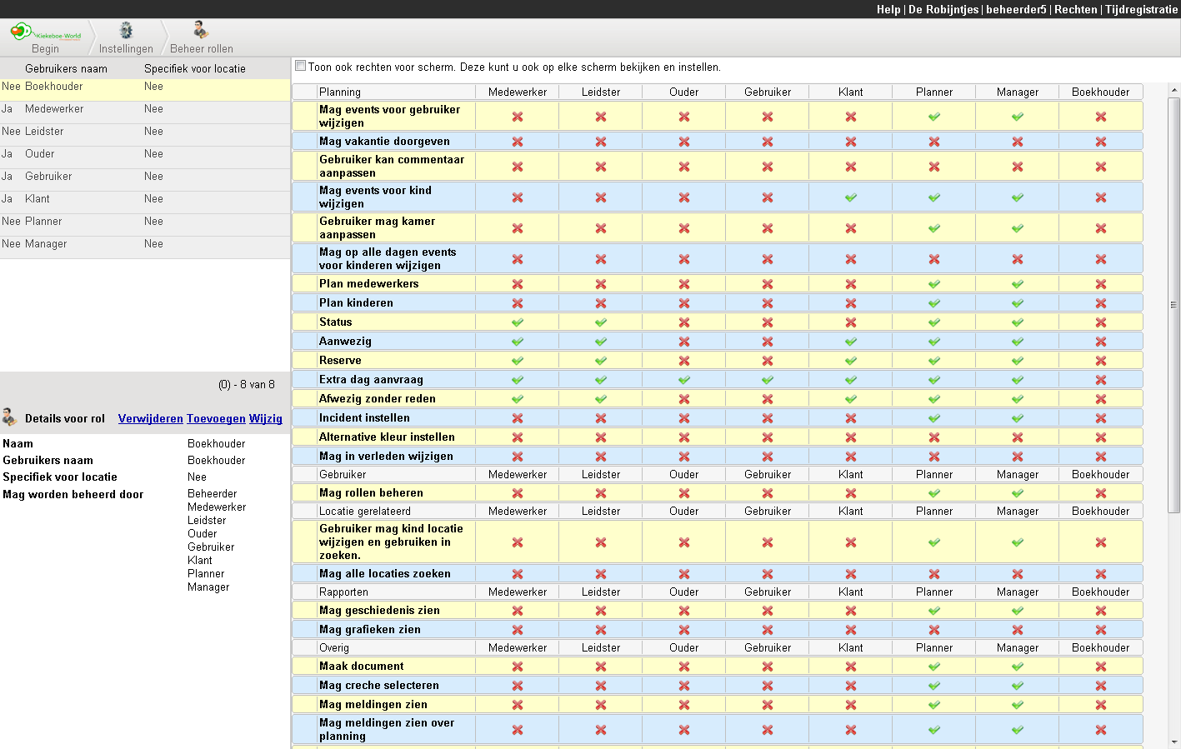Open the Instellingen gear icon
The width and height of the screenshot is (1181, 749).
(126, 31)
